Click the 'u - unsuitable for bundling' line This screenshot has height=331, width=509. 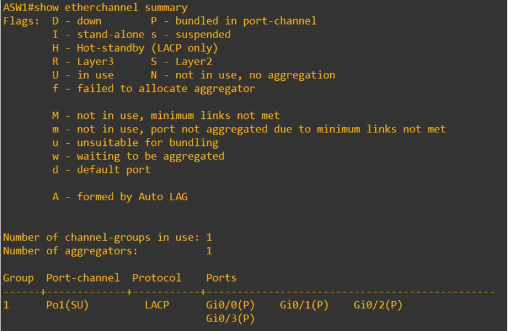[x=135, y=142]
